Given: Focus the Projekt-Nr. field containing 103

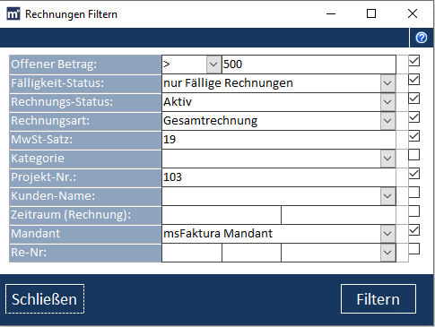Looking at the screenshot, I should point(279,177).
